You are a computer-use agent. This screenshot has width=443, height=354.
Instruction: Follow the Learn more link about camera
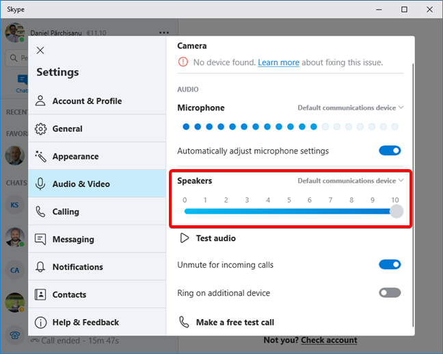click(278, 62)
